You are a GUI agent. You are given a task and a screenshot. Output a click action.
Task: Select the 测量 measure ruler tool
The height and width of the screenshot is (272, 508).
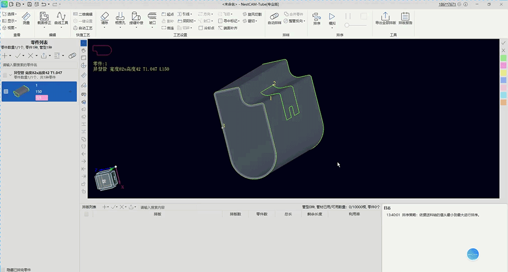[26, 18]
